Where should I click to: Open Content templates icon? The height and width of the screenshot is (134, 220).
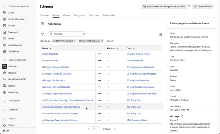[4, 19]
